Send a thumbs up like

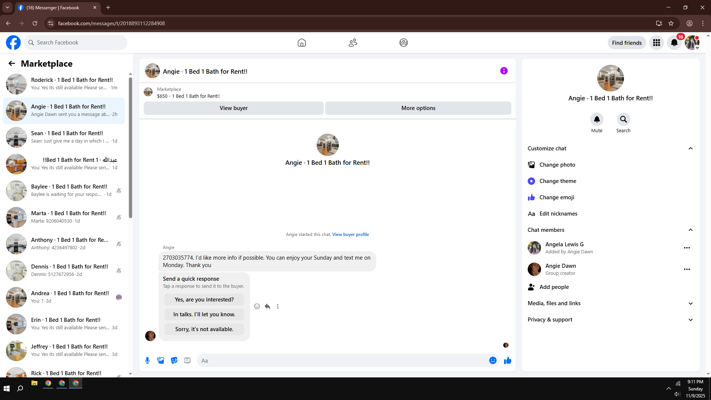click(508, 360)
